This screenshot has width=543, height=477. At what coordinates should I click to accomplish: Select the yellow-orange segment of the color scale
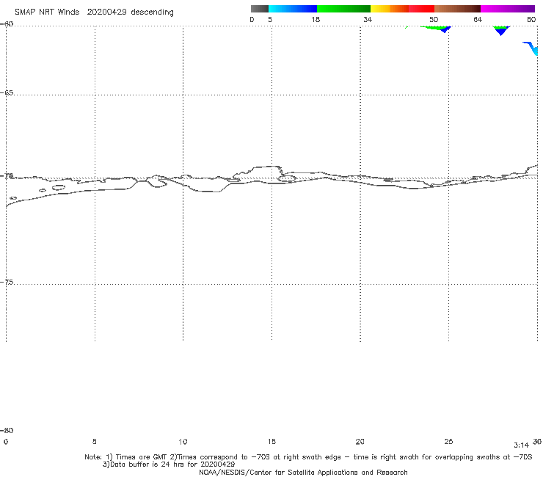[x=390, y=9]
